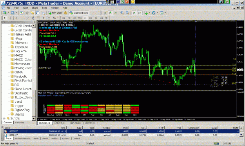Select the D1 timeframe button
245x146 pixels.
click(x=96, y=18)
